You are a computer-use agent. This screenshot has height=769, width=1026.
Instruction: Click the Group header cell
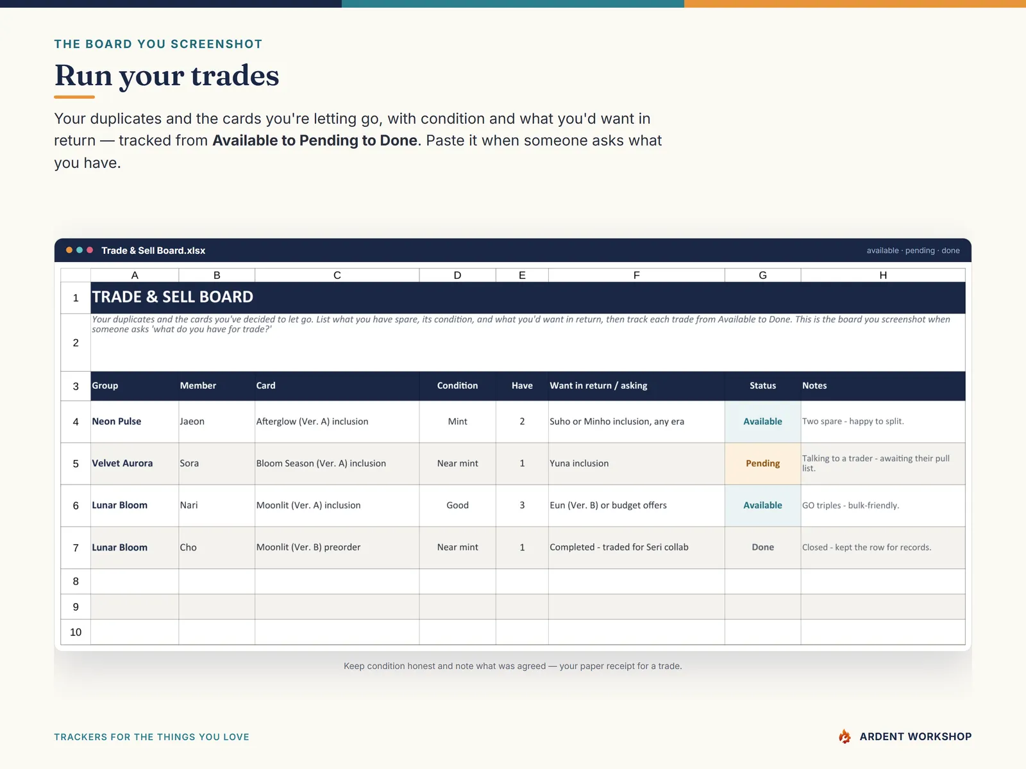pos(135,386)
